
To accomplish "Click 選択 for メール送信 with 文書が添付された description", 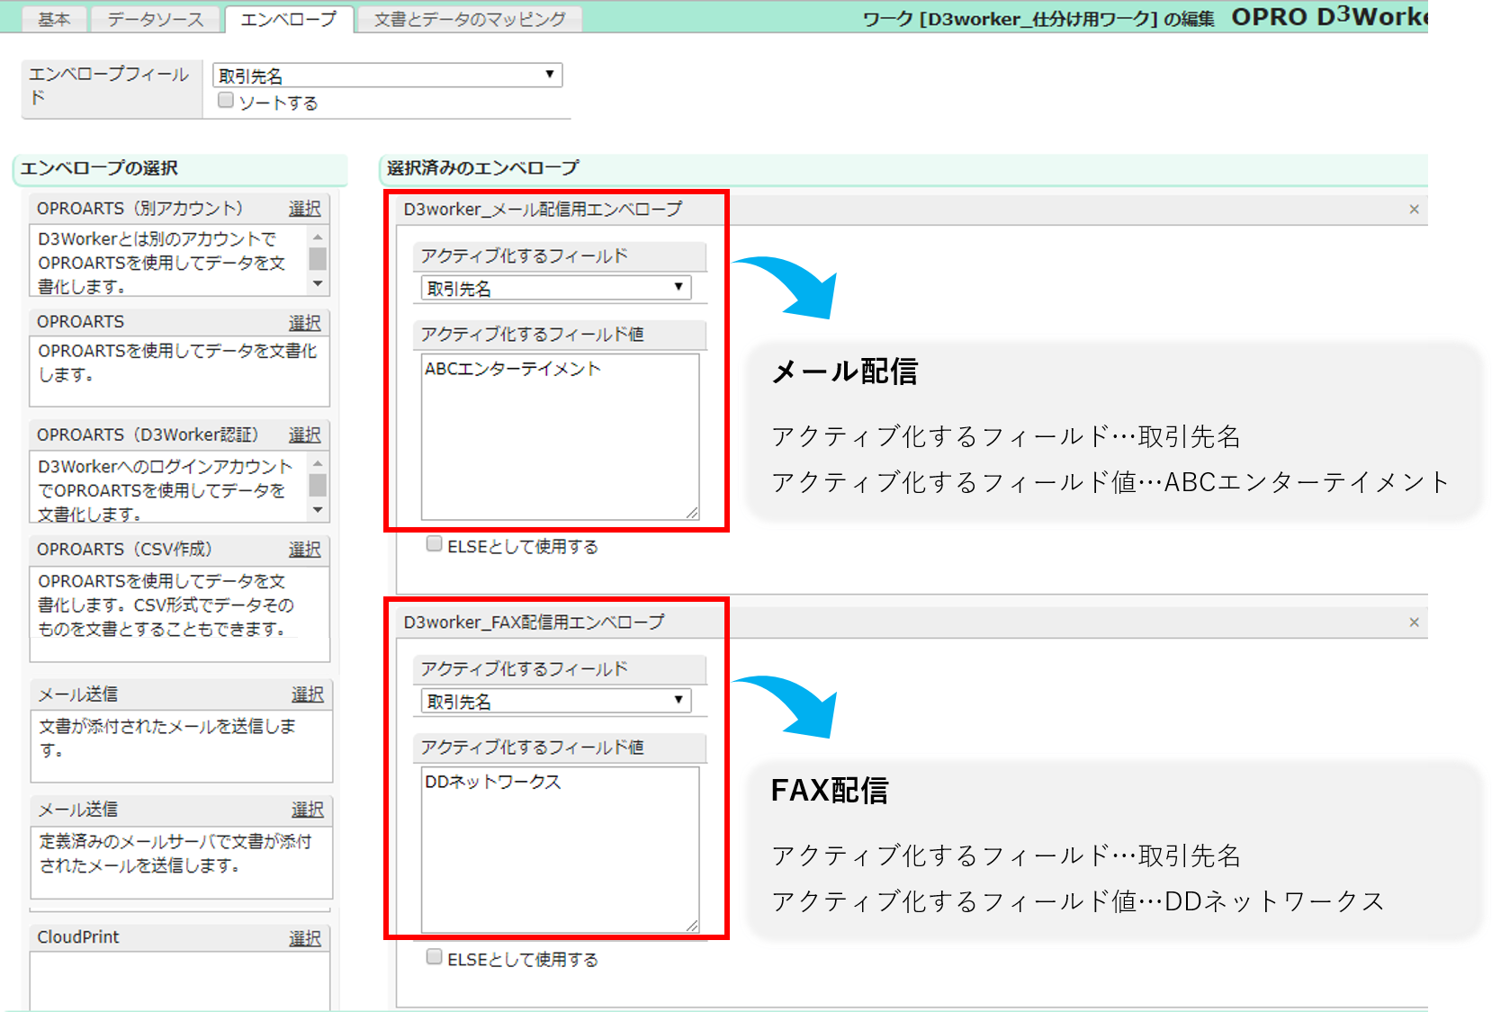I will 307,694.
